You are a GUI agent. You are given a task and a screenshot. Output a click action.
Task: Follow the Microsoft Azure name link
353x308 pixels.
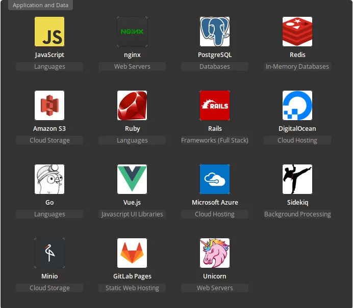pyautogui.click(x=215, y=203)
